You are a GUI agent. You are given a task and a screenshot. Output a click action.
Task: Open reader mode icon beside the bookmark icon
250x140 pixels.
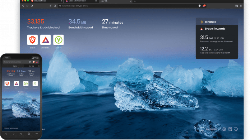tap(51, 6)
